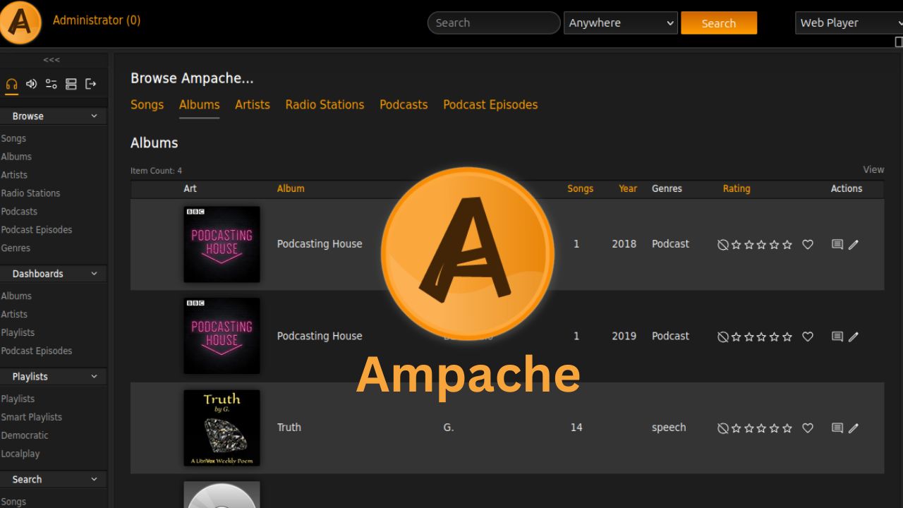Viewport: 903px width, 508px height.
Task: Open the Truth album cover art
Action: click(222, 428)
